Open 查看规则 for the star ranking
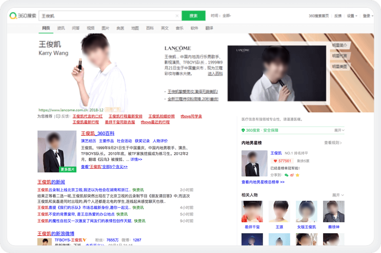This screenshot has height=253, width=381. tap(333, 143)
